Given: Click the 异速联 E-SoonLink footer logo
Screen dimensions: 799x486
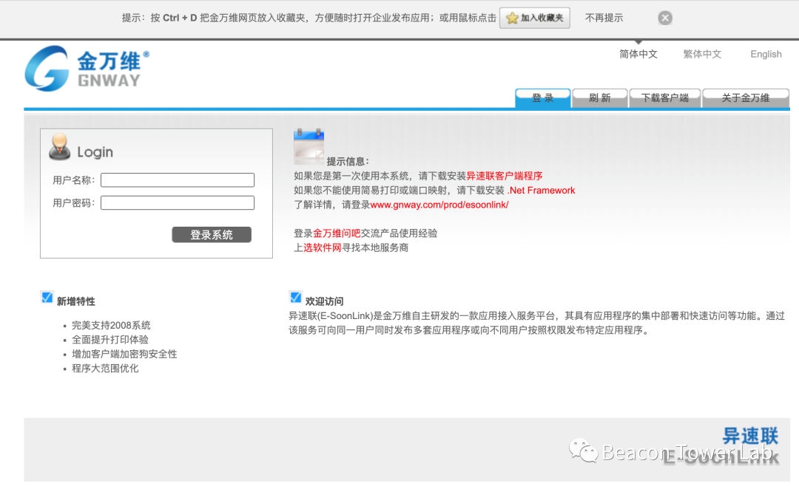Looking at the screenshot, I should (x=721, y=446).
